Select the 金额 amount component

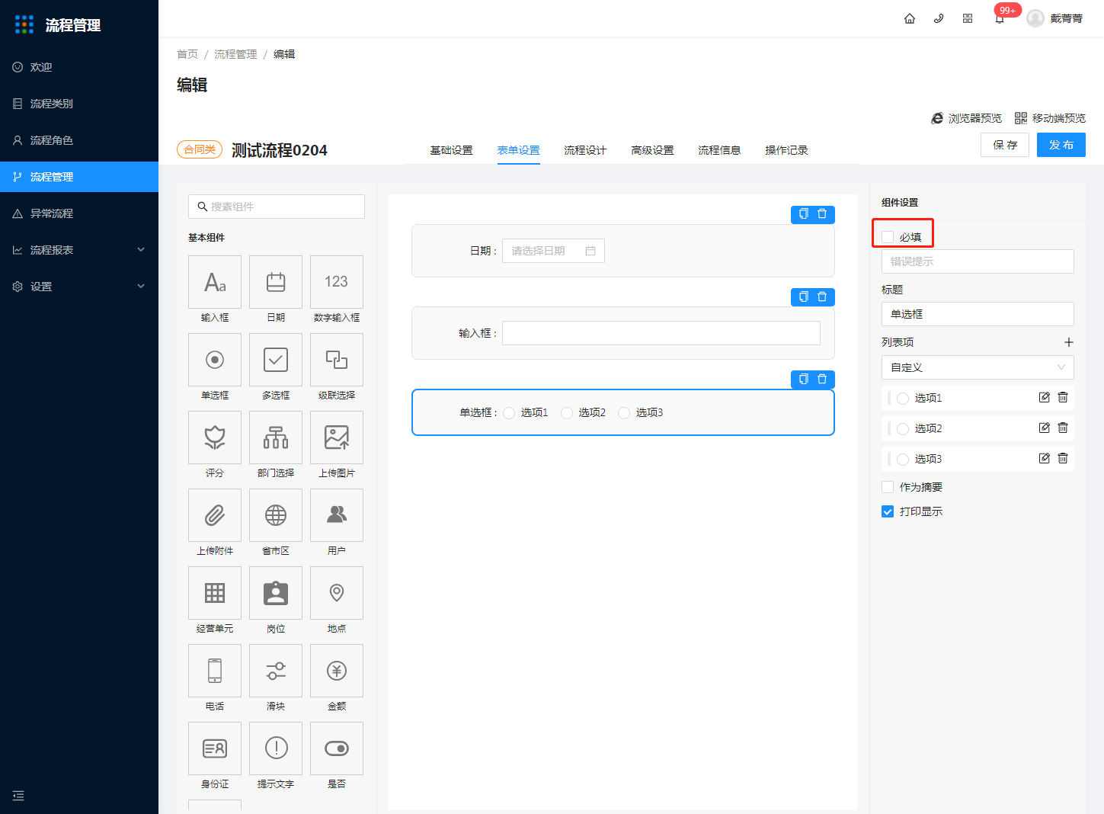(337, 671)
